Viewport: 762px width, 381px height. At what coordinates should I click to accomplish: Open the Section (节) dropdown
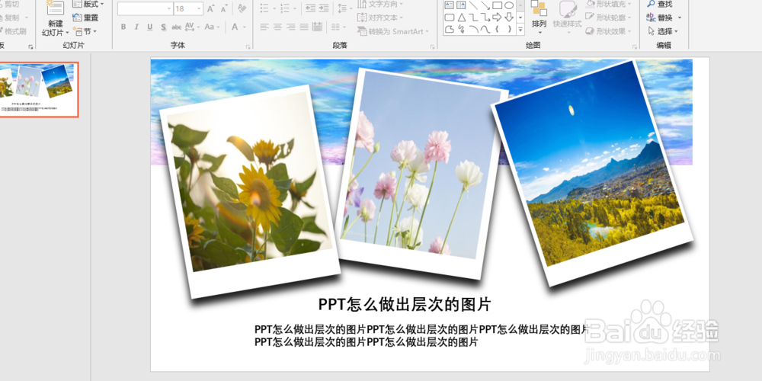85,31
